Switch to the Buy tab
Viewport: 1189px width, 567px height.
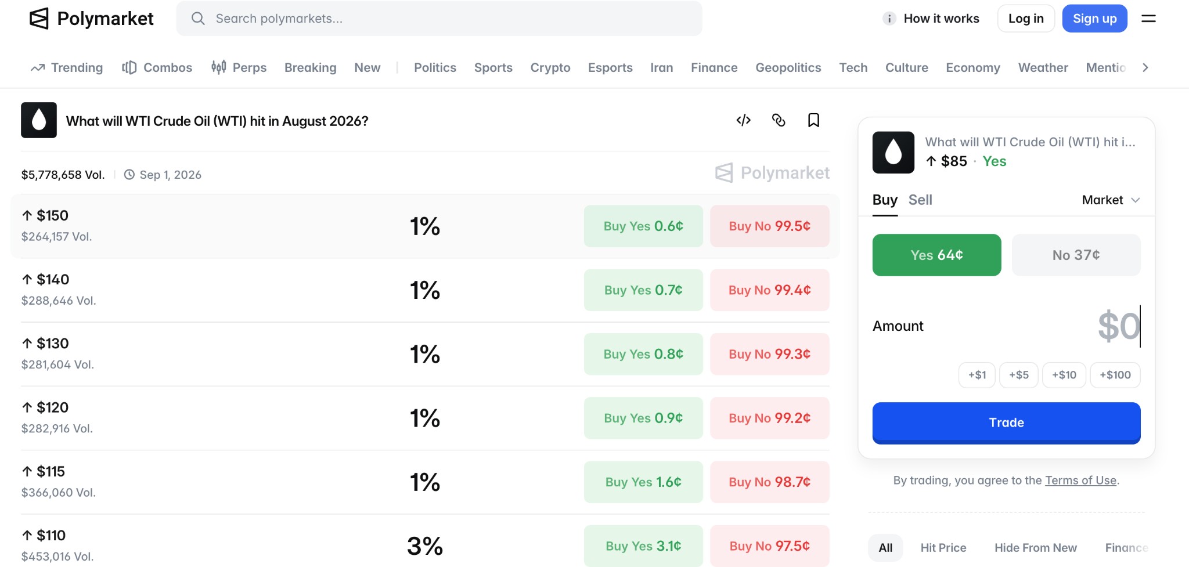click(885, 200)
